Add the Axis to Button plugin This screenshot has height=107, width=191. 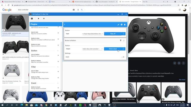tap(58, 55)
